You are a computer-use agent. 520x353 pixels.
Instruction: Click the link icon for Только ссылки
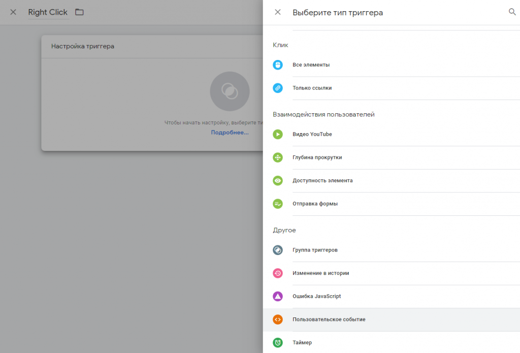tap(278, 88)
